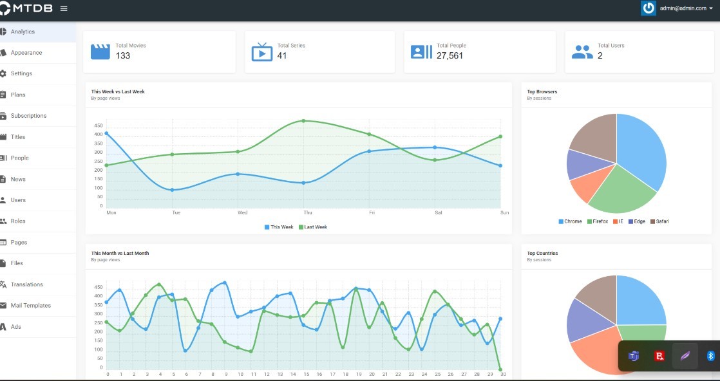Toggle Firefox in the browsers legend

598,221
